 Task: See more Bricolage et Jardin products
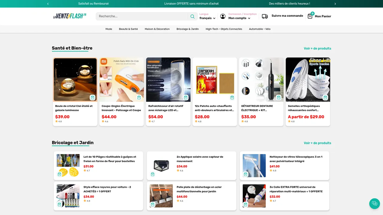(317, 143)
